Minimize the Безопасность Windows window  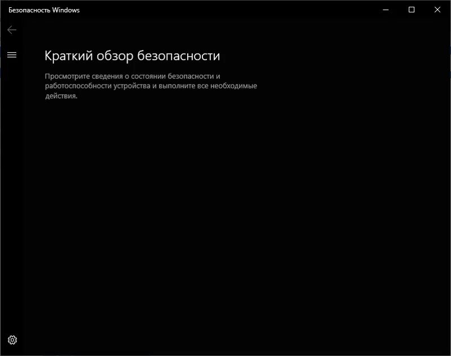tap(386, 10)
